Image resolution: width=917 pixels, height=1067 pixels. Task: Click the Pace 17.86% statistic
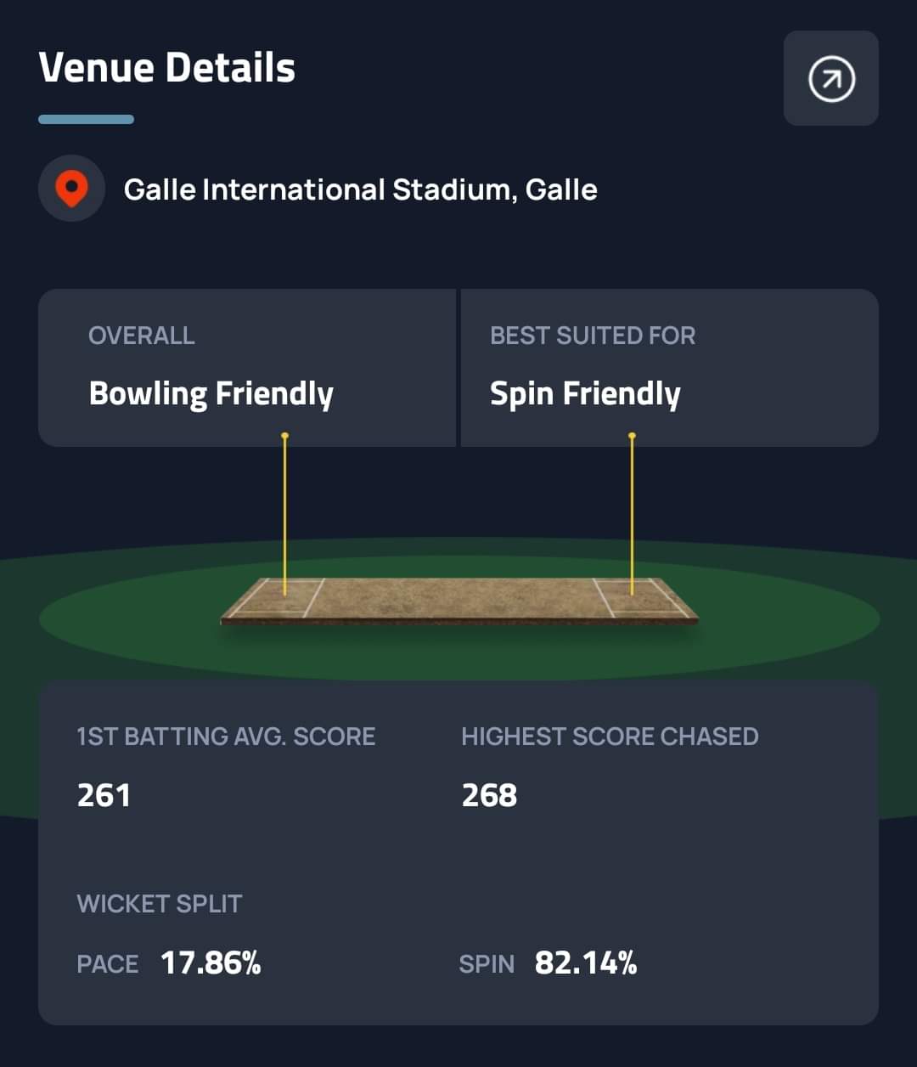(210, 963)
